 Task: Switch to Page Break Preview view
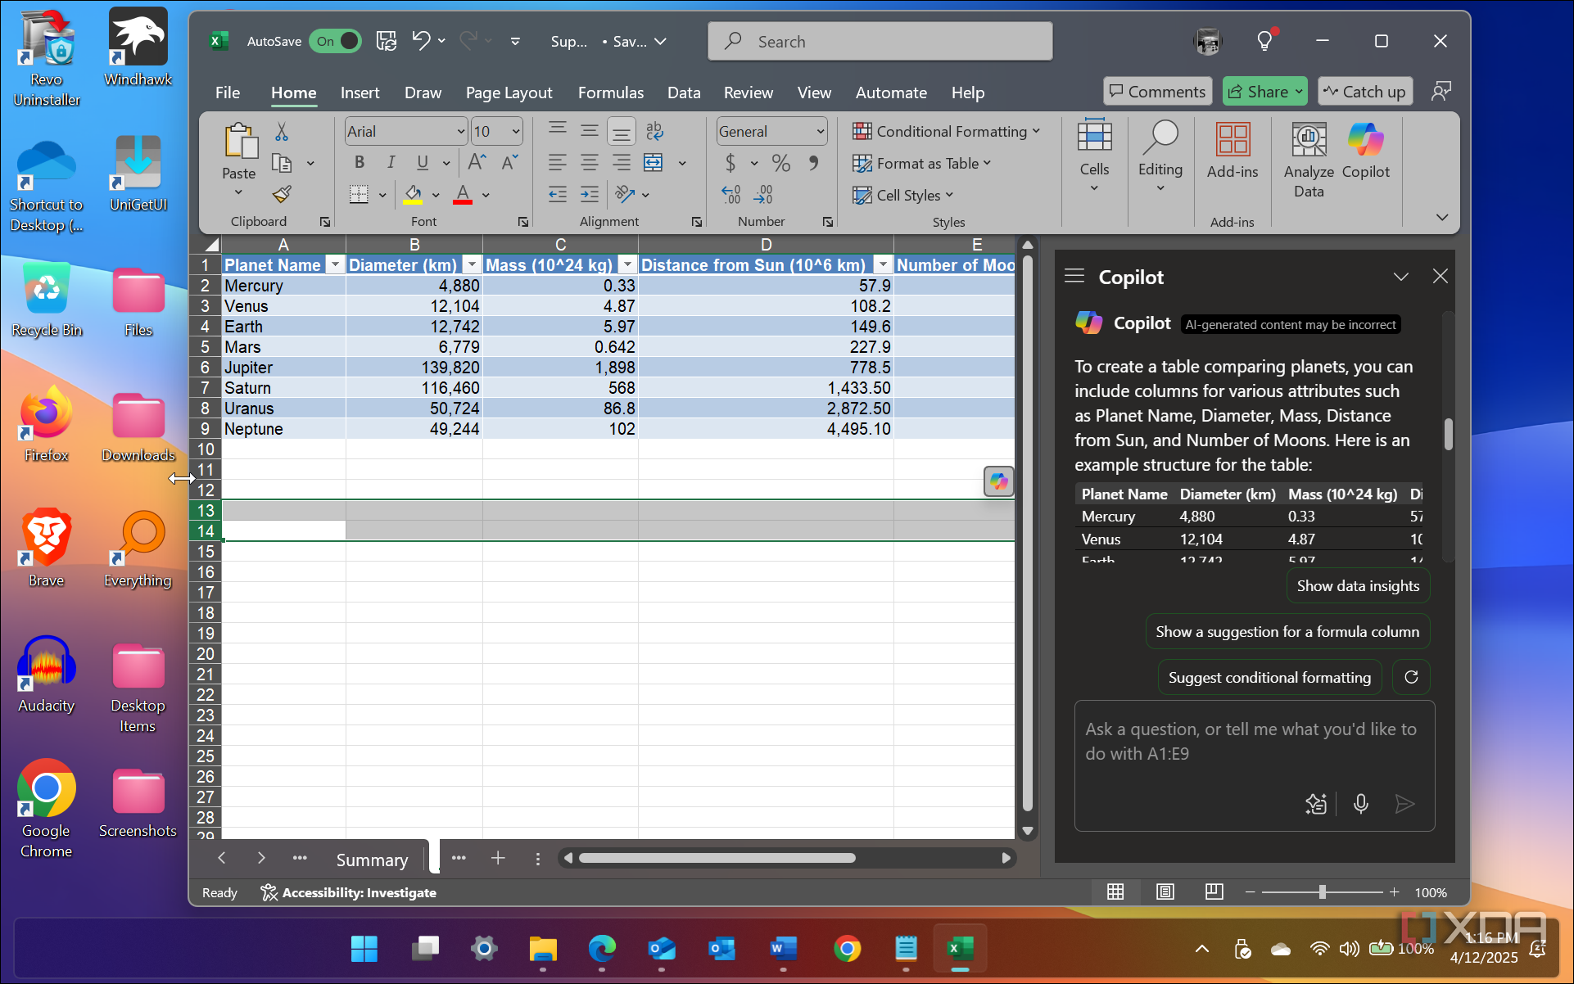[1214, 892]
